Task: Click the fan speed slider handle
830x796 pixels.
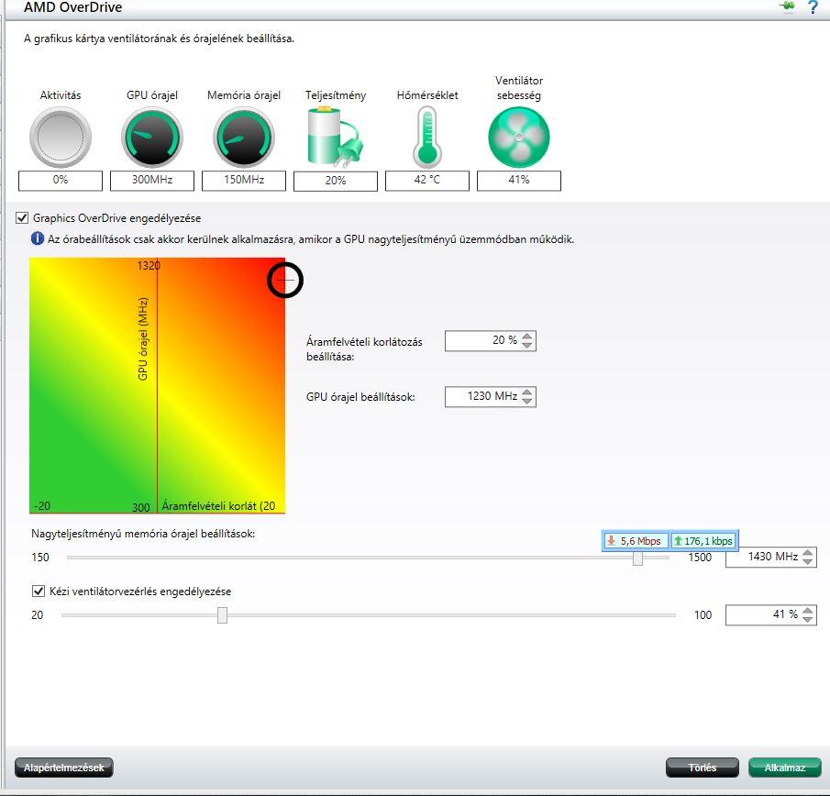Action: (x=222, y=615)
